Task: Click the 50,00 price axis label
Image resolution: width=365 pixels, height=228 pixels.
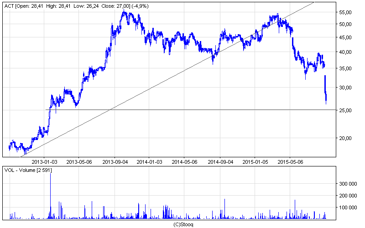Action: 345,25
